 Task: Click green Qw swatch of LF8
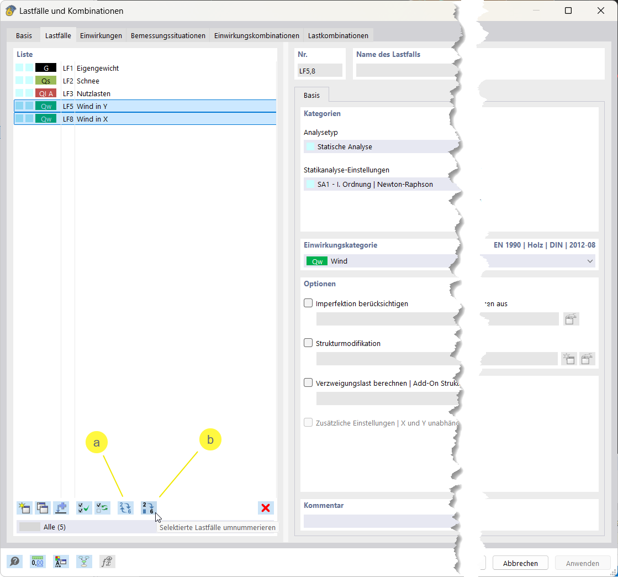[x=46, y=119]
